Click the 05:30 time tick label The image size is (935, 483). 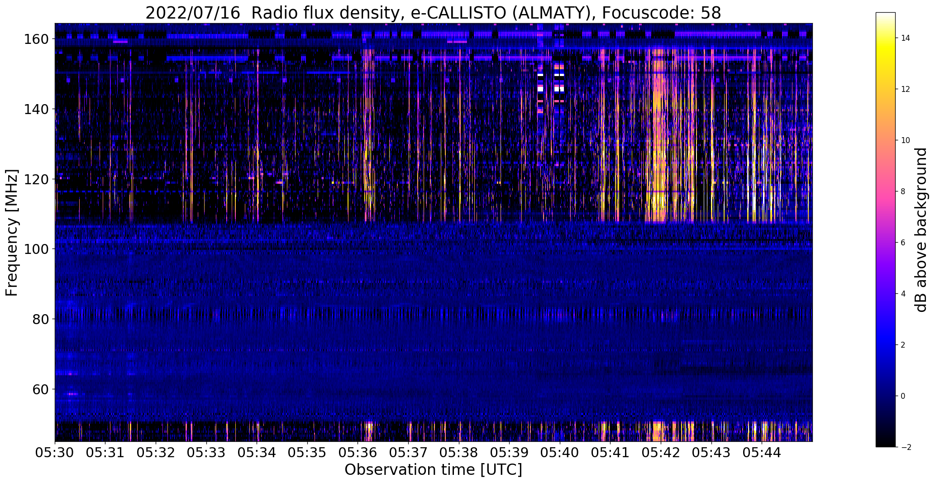[55, 453]
